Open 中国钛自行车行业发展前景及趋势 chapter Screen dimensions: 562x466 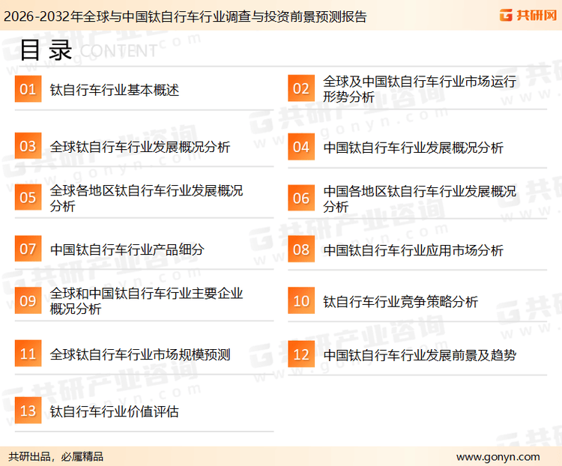[419, 354]
